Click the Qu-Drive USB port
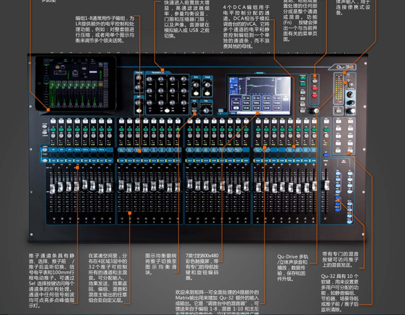The image size is (405, 315). [x=349, y=84]
